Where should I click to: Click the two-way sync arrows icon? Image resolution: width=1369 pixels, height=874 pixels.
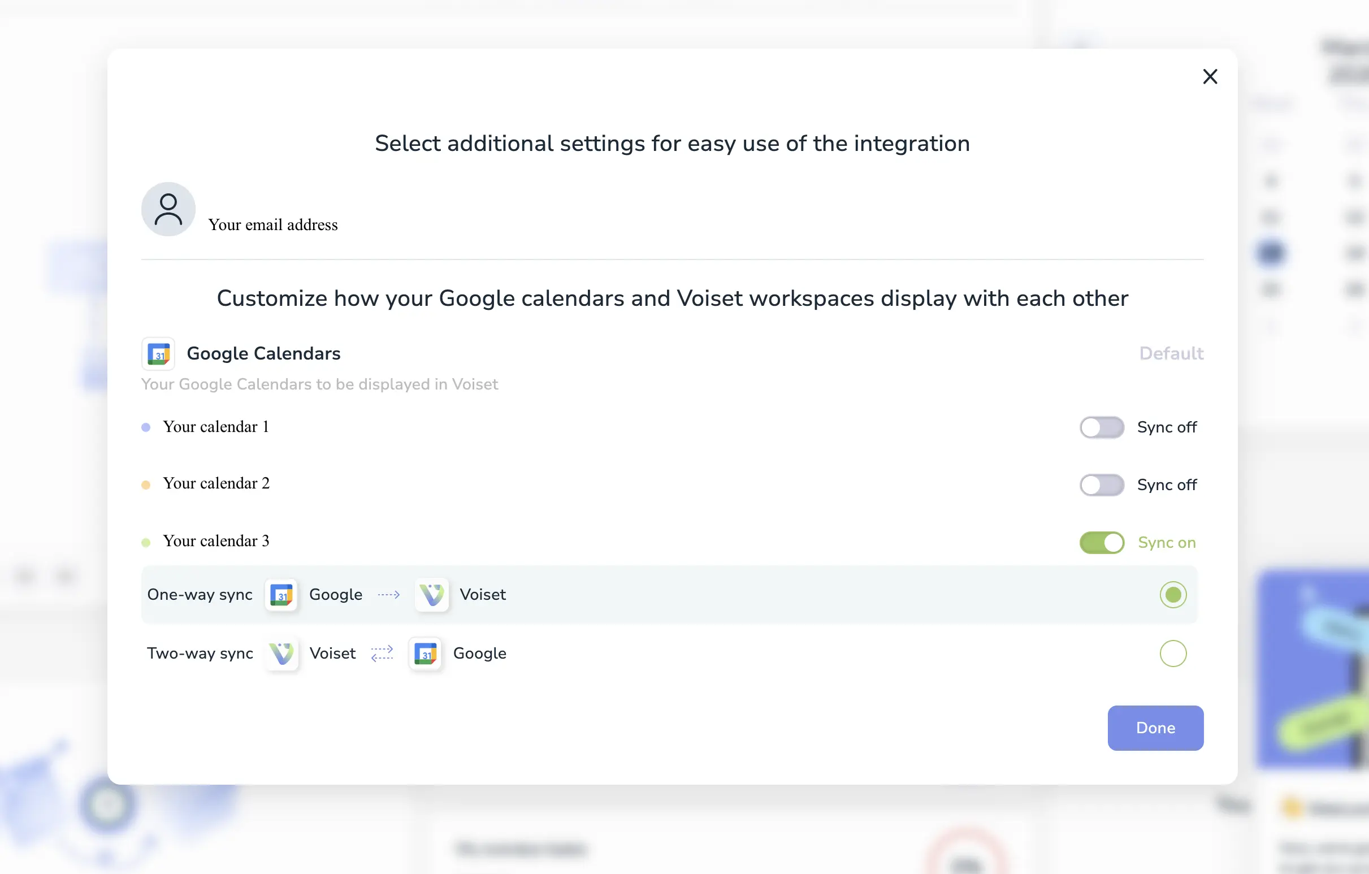click(x=382, y=654)
